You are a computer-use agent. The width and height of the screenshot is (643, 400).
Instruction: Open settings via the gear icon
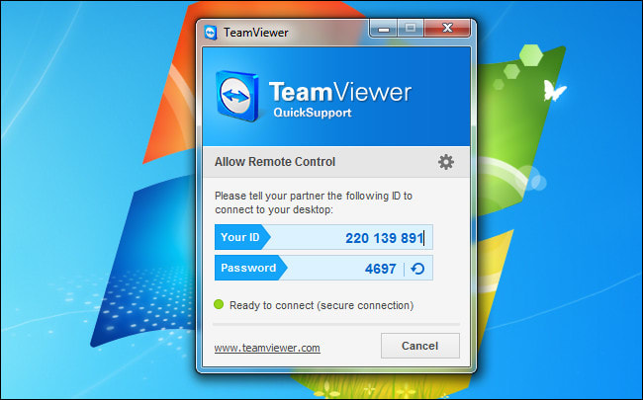(x=446, y=162)
